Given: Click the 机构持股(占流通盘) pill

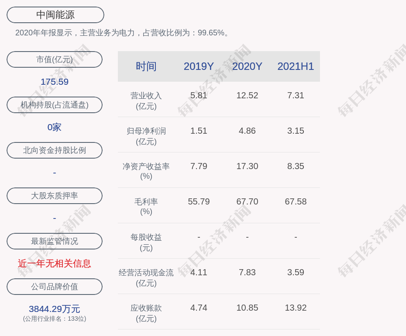Looking at the screenshot, I should pos(55,105).
